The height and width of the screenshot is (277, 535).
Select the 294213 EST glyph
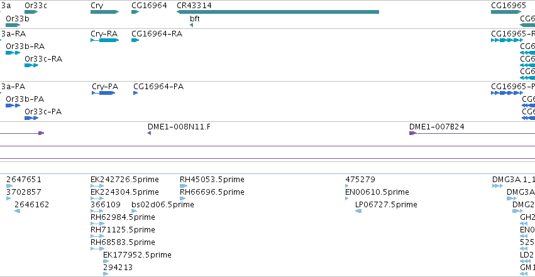tap(106, 274)
